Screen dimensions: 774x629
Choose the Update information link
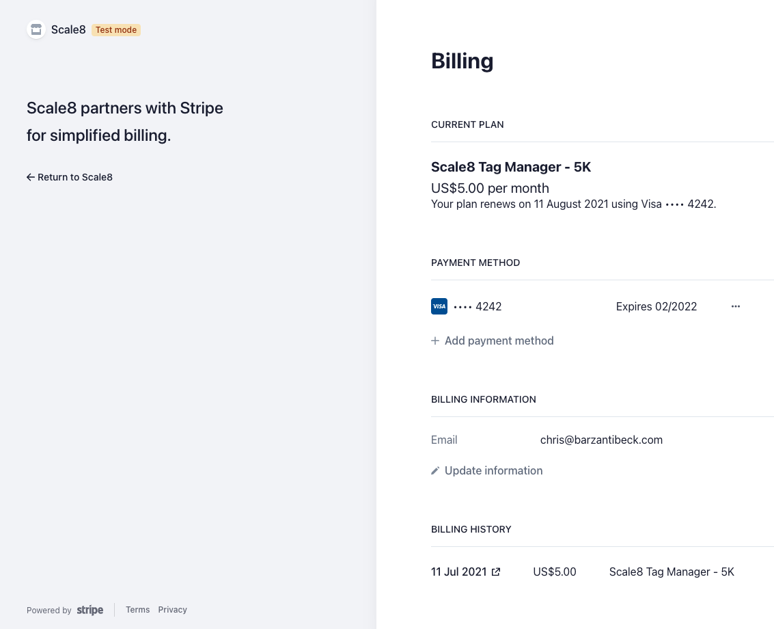[x=493, y=470]
